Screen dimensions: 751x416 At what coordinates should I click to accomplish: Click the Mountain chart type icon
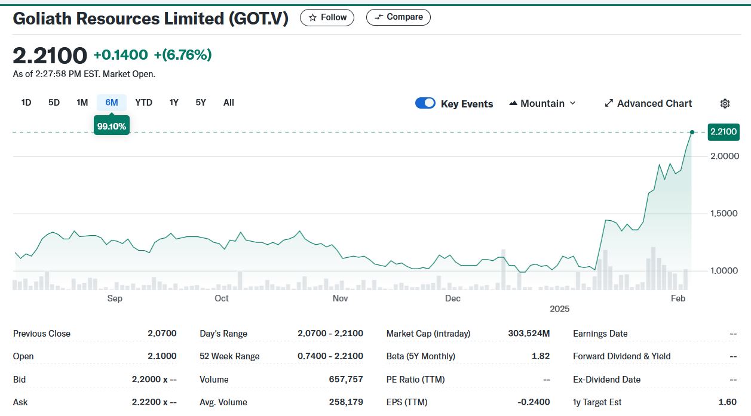(x=513, y=103)
